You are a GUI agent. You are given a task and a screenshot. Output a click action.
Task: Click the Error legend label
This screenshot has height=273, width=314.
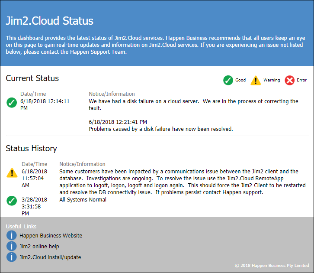301,80
